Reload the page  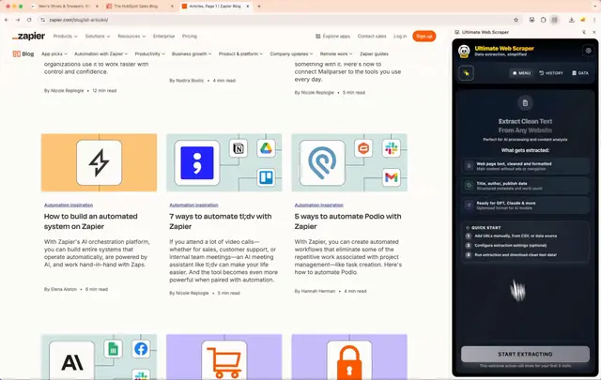[x=29, y=20]
